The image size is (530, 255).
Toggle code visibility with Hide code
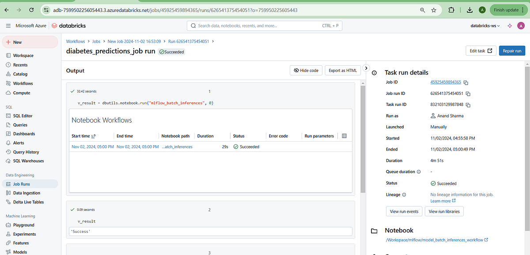pyautogui.click(x=306, y=70)
